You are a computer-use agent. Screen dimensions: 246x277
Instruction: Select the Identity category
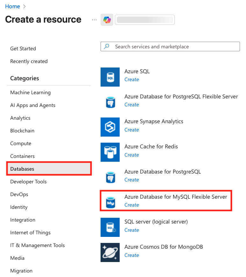coord(19,207)
